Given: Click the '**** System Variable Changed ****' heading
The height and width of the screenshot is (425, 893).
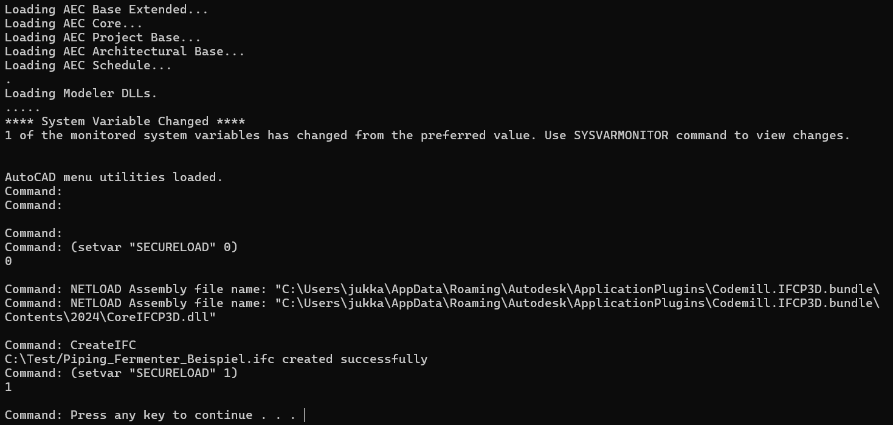Looking at the screenshot, I should pyautogui.click(x=125, y=122).
